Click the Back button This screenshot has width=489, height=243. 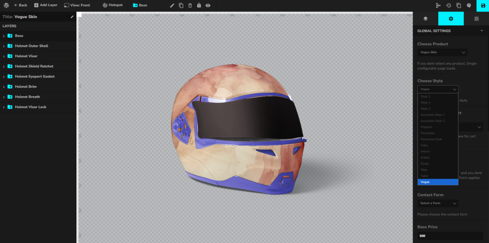(x=21, y=5)
